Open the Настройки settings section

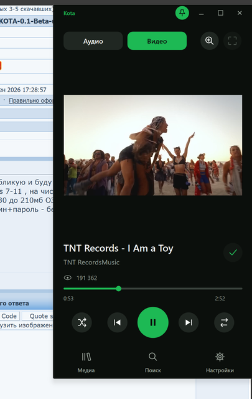tap(220, 363)
